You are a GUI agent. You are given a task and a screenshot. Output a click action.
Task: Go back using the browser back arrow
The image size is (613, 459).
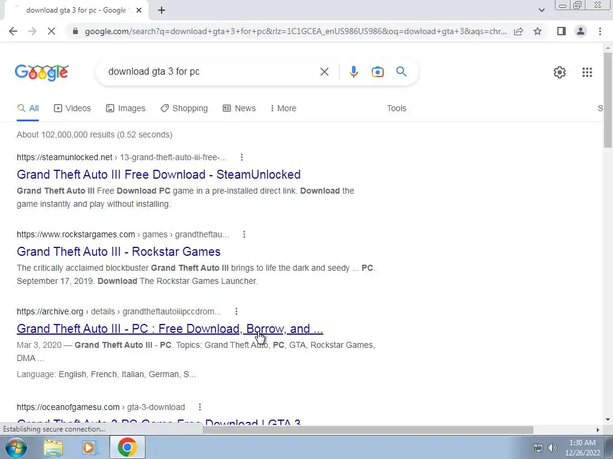(13, 31)
